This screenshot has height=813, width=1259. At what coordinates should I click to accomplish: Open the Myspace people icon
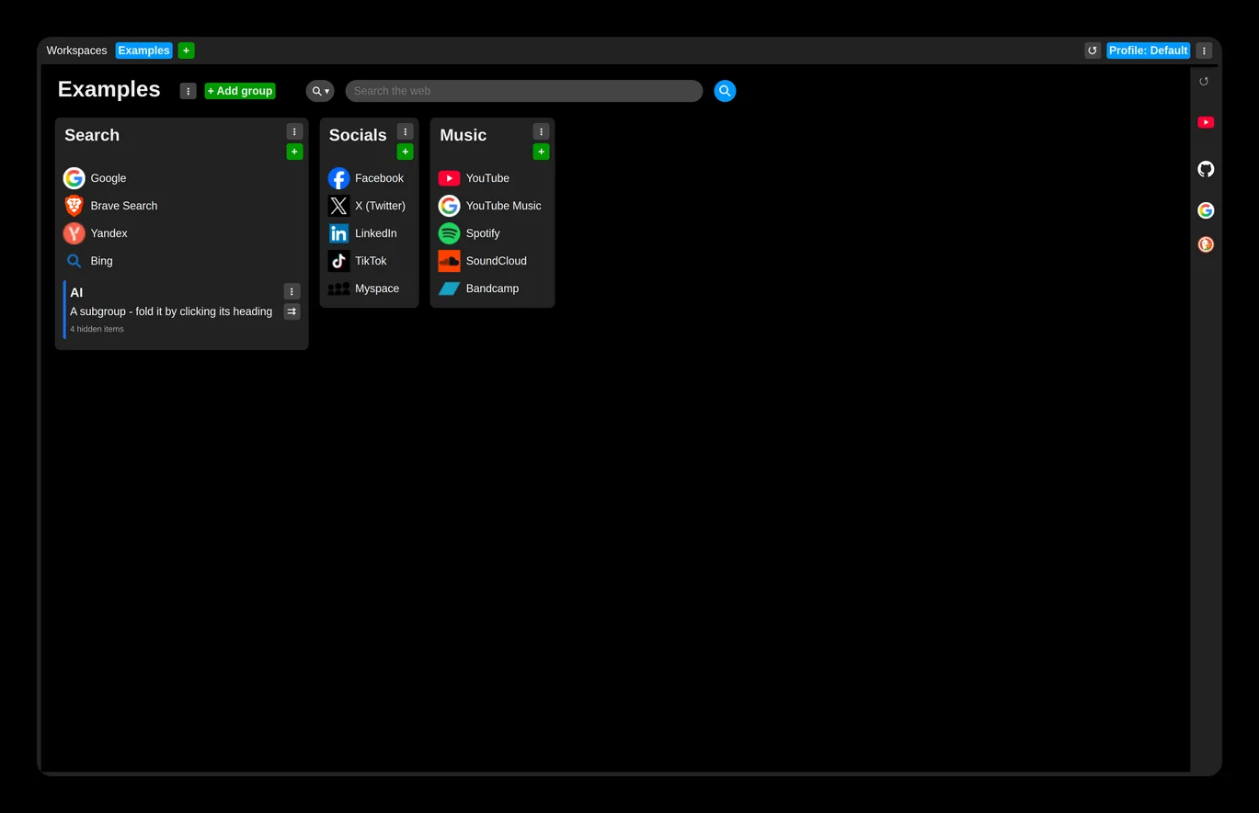coord(339,288)
